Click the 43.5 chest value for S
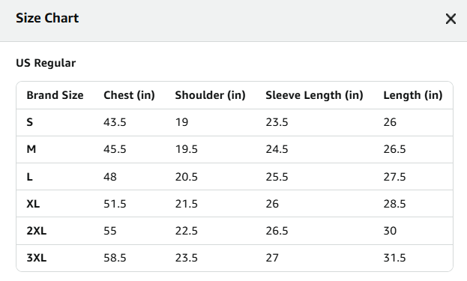Image resolution: width=467 pixels, height=281 pixels. (115, 122)
